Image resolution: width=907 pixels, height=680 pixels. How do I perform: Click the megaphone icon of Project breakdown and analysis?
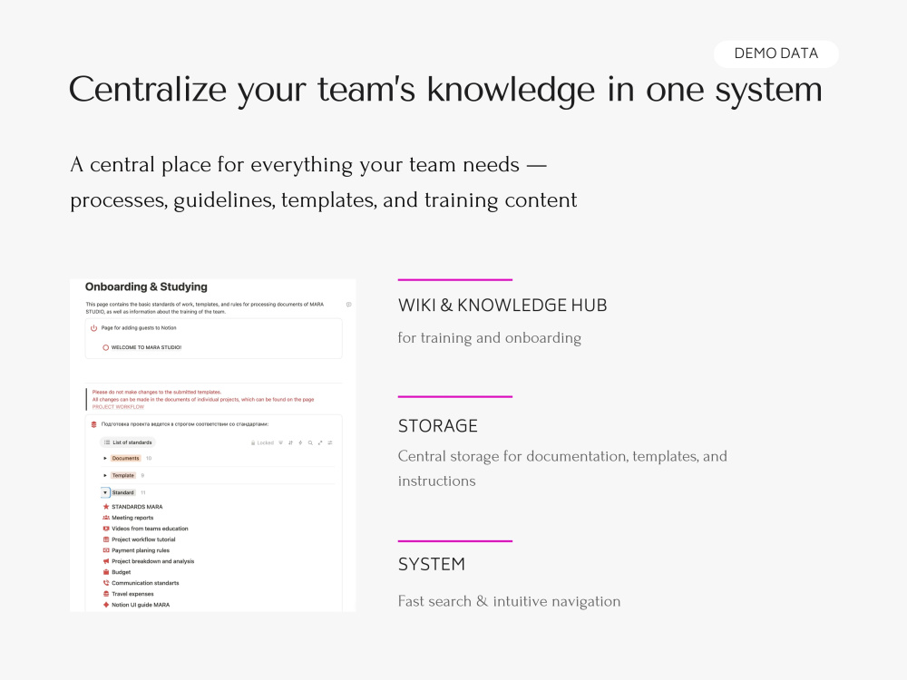(106, 561)
